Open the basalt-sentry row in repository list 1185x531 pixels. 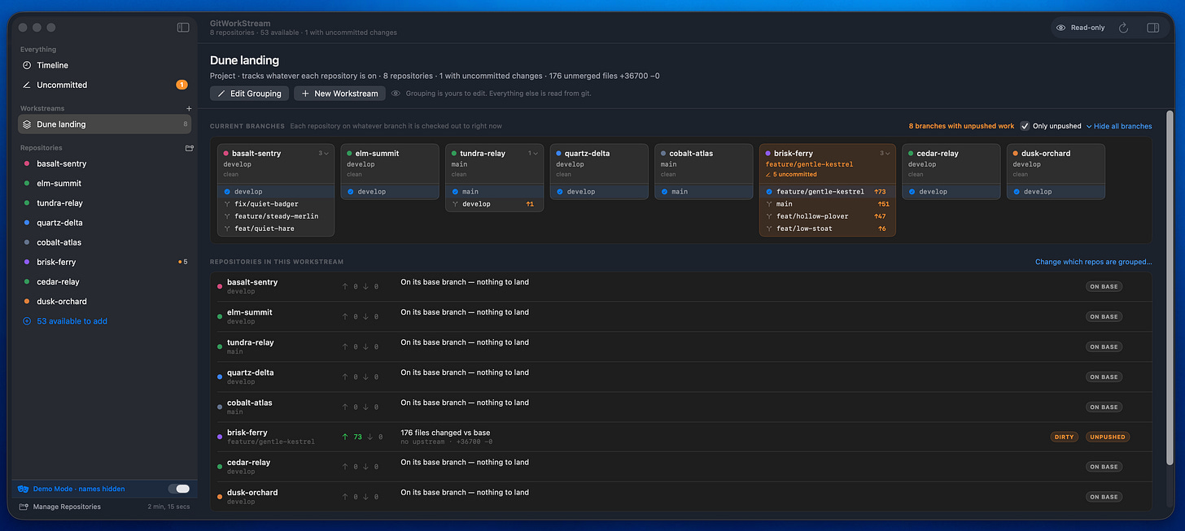[680, 286]
